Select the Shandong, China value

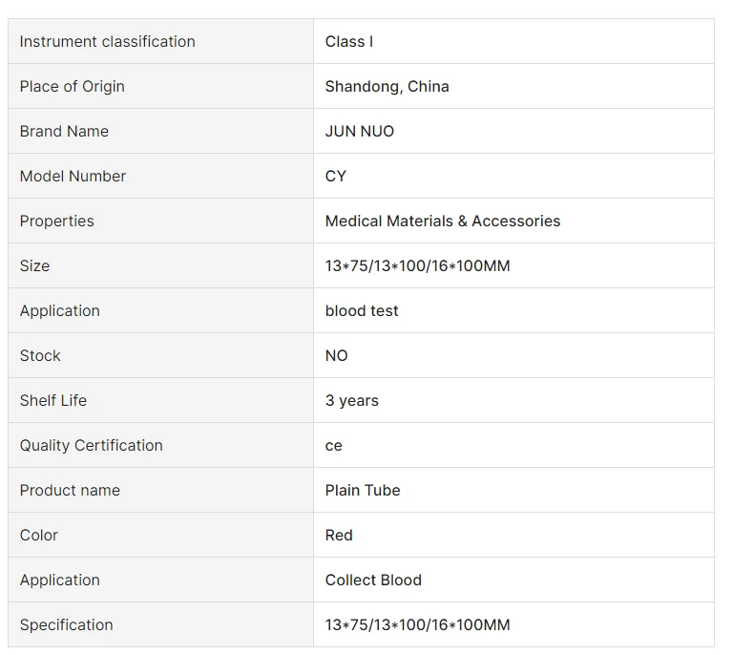(x=387, y=87)
